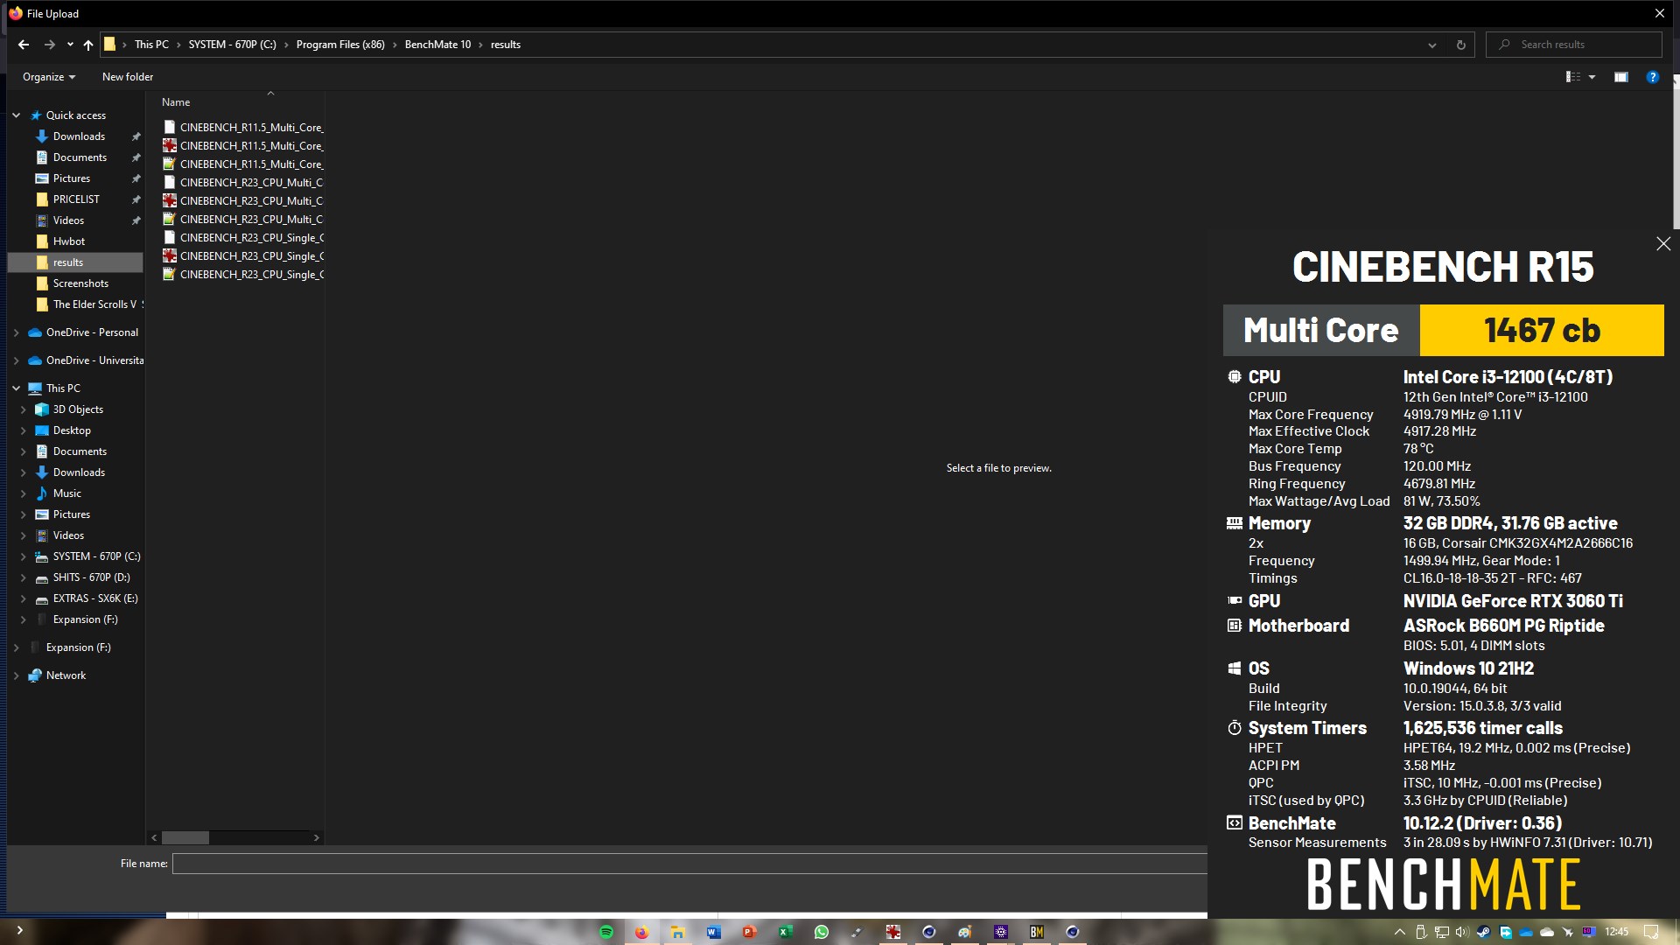The height and width of the screenshot is (945, 1680).
Task: Navigate to Program Files (x86) breadcrumb
Action: (340, 45)
